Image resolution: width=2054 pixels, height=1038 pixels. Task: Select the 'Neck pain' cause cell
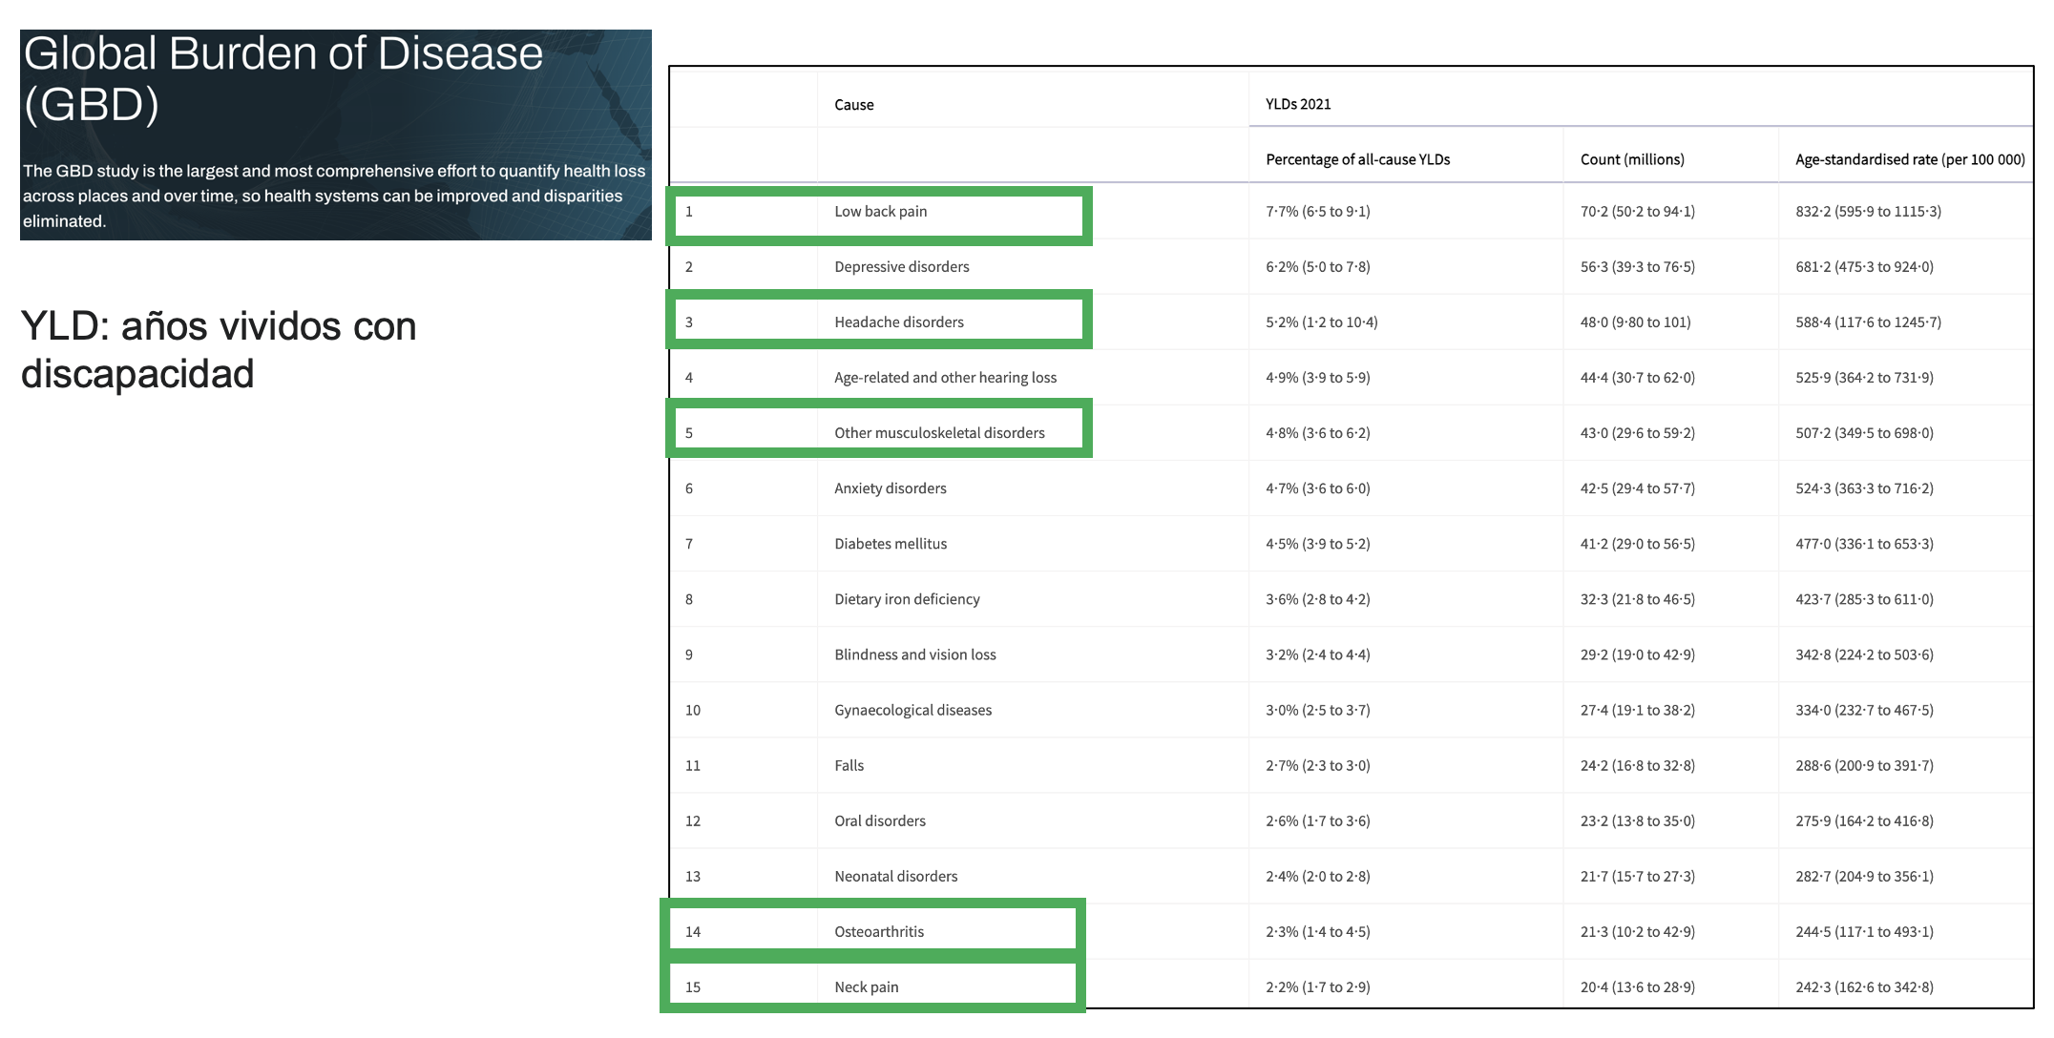(866, 986)
